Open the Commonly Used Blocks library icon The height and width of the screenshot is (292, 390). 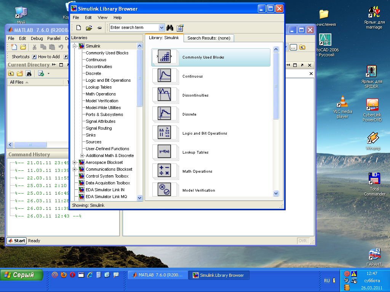(165, 57)
